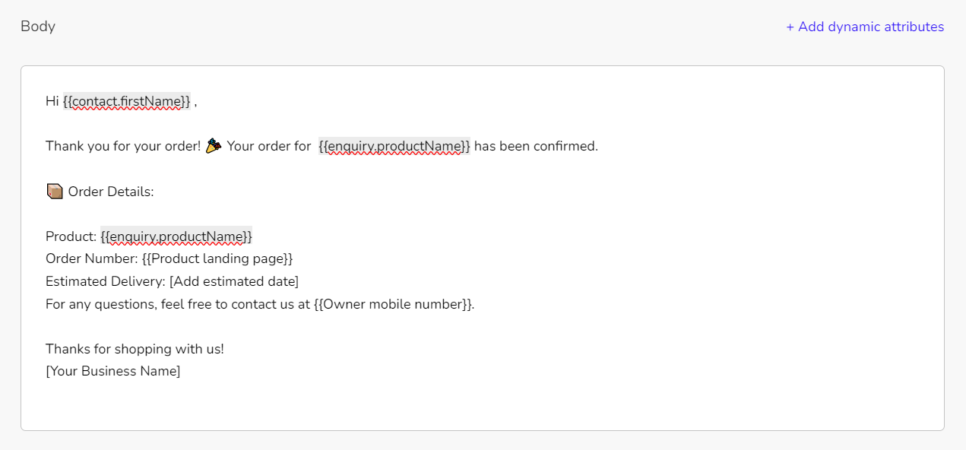This screenshot has height=450, width=966.
Task: Click the Body section label
Action: pos(38,27)
